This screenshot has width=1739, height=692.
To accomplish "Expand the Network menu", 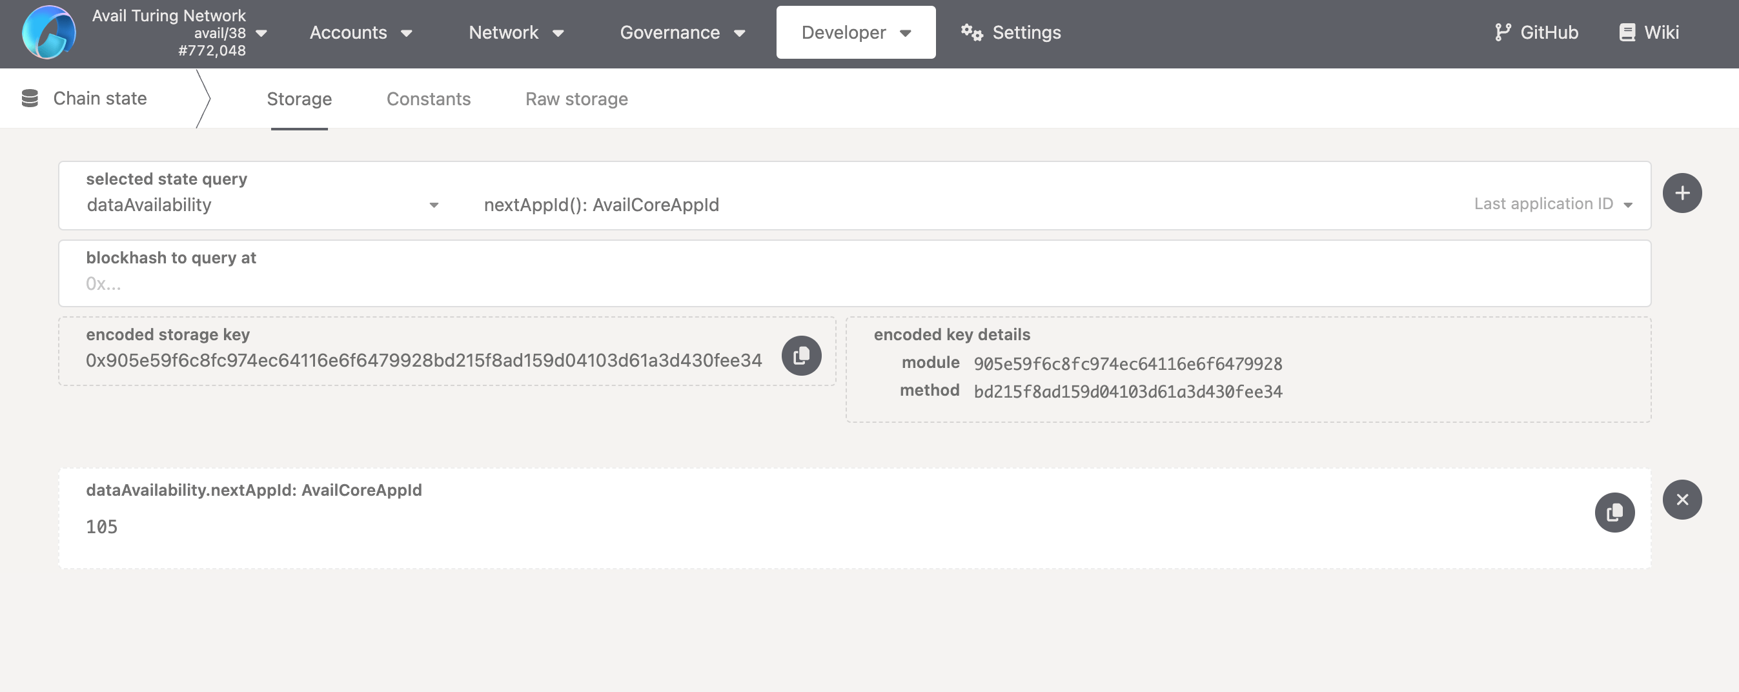I will (x=516, y=32).
